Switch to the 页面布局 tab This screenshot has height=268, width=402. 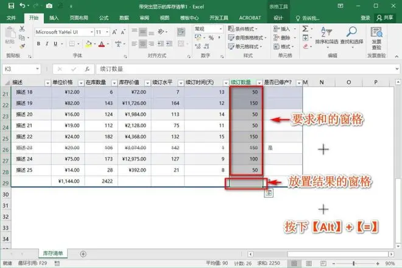pos(79,18)
